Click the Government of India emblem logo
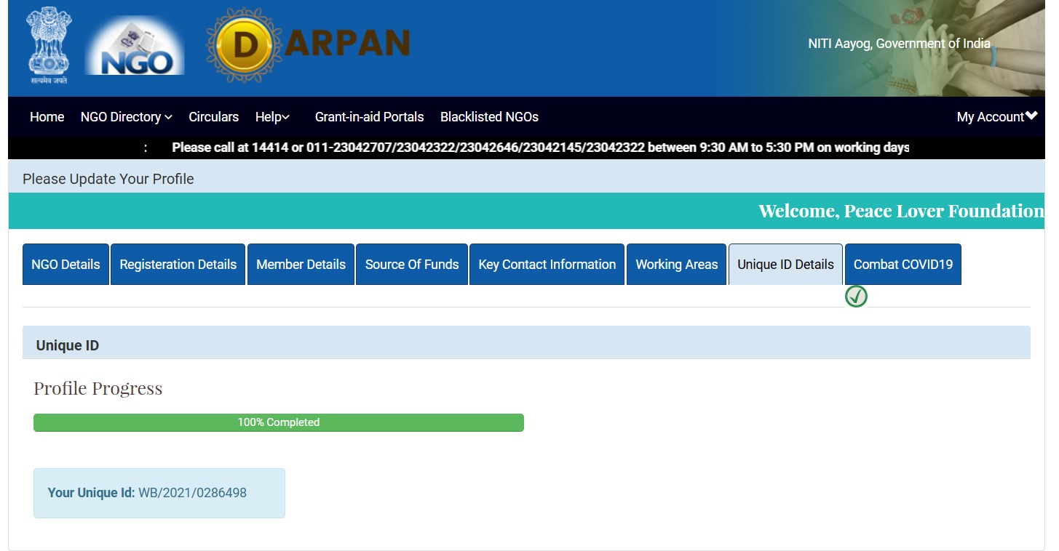This screenshot has height=551, width=1059. (x=48, y=45)
